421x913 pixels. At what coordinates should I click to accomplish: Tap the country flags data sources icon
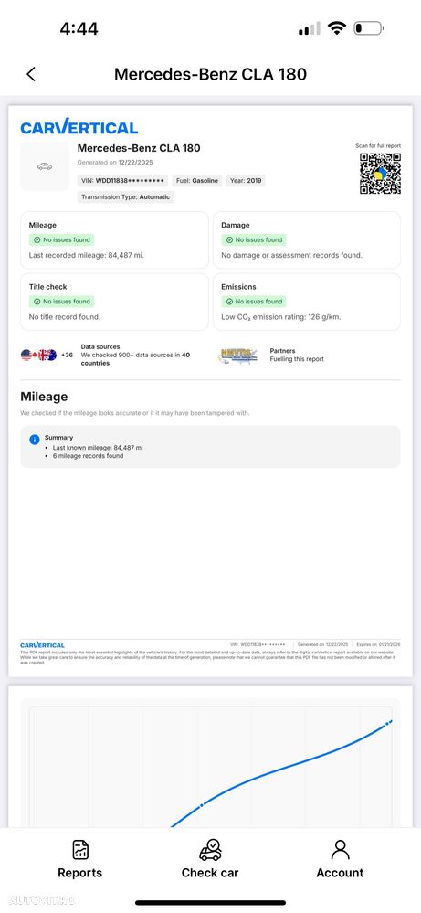[39, 355]
